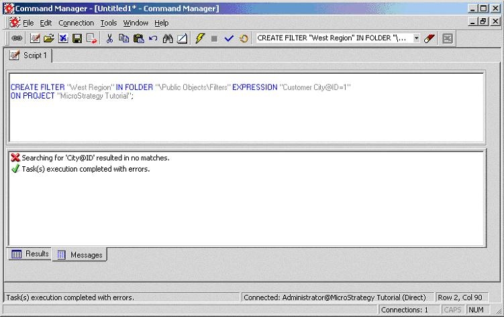
Task: Copy text using the copy icon
Action: [123, 38]
